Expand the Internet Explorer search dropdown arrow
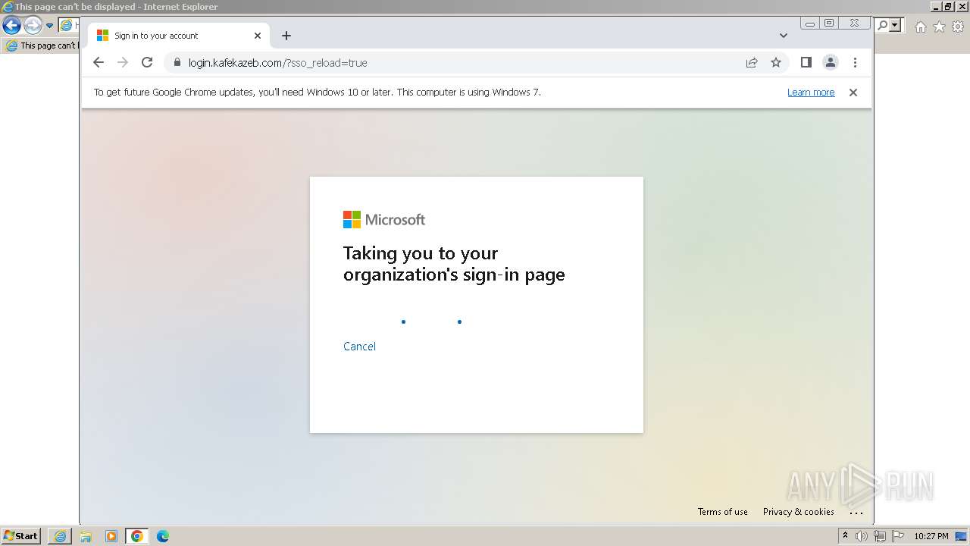The width and height of the screenshot is (970, 546). click(896, 26)
